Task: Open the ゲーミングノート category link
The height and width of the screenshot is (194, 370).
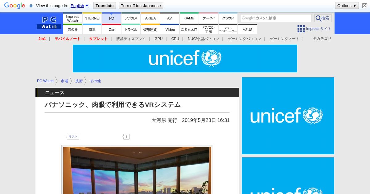Action: tap(284, 39)
